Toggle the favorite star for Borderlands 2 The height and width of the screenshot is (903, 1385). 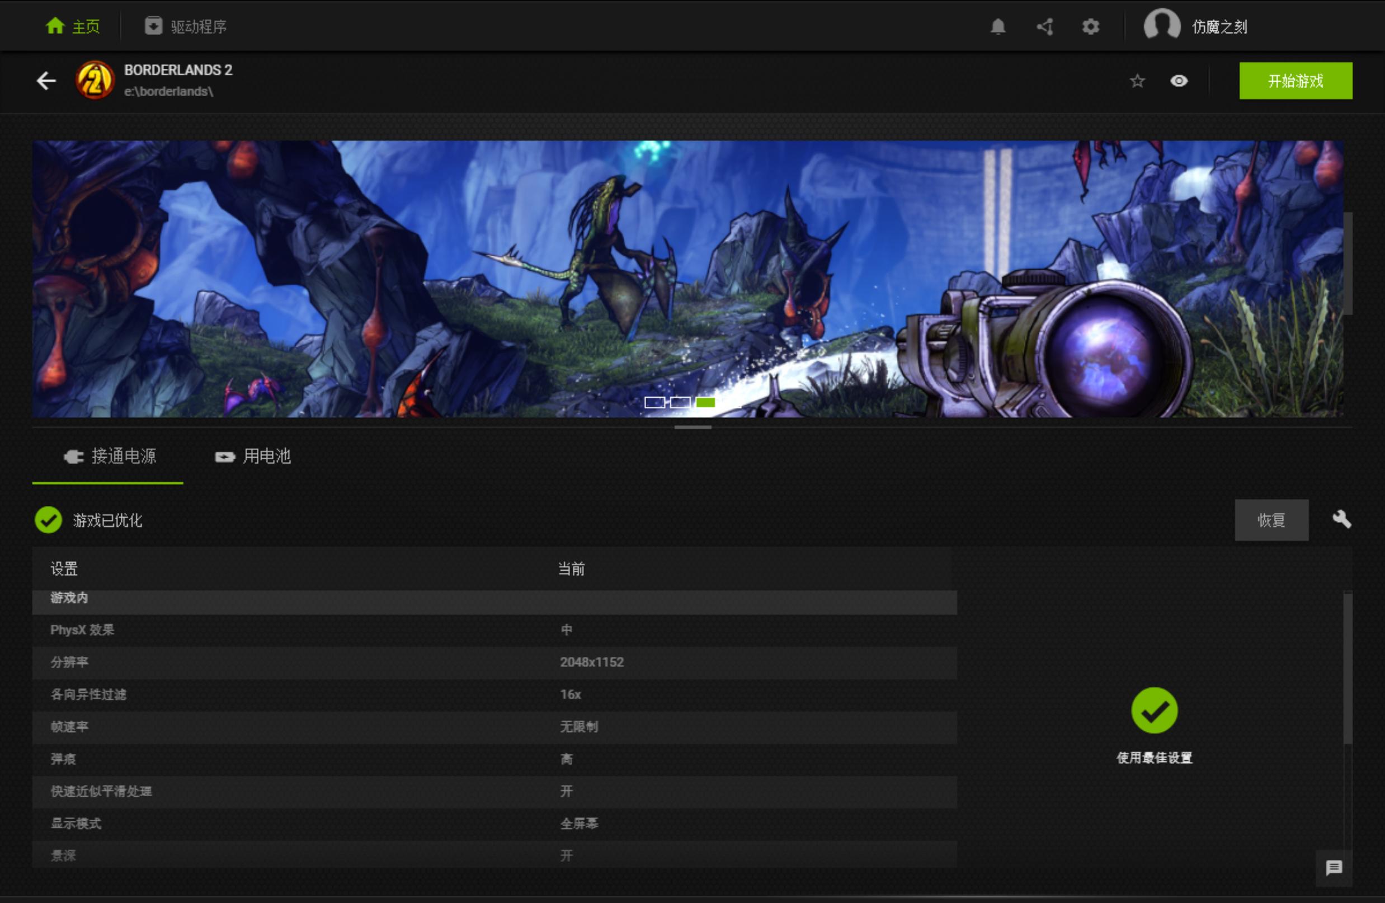(x=1137, y=81)
